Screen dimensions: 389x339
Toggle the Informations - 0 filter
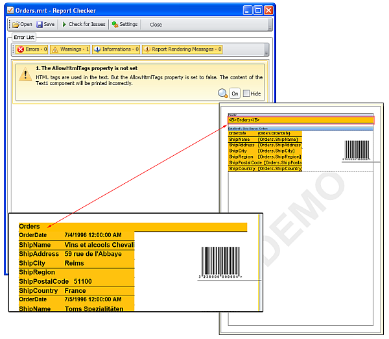(116, 49)
